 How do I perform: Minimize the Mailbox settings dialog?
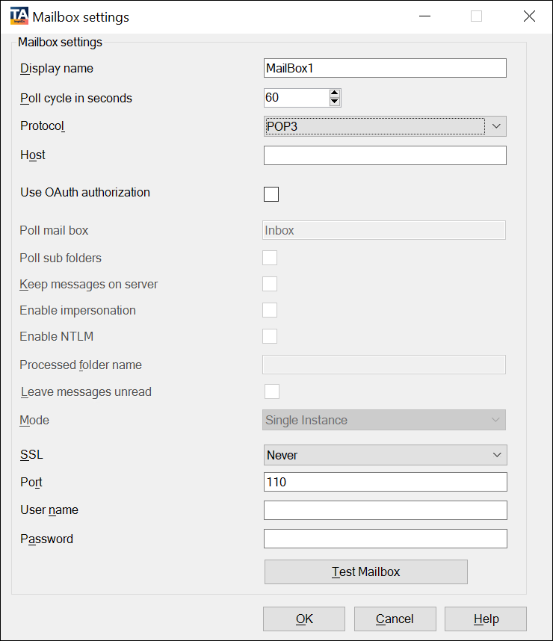point(424,16)
